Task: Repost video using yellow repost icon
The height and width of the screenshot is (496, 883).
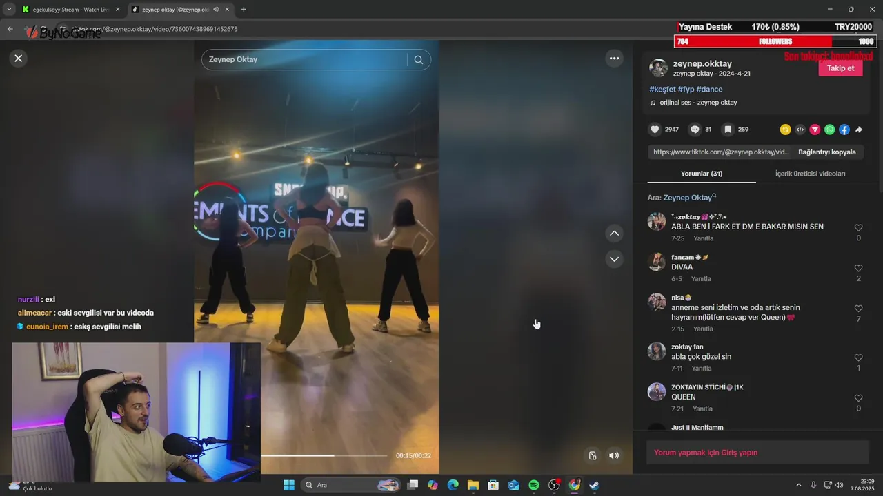Action: [x=785, y=130]
